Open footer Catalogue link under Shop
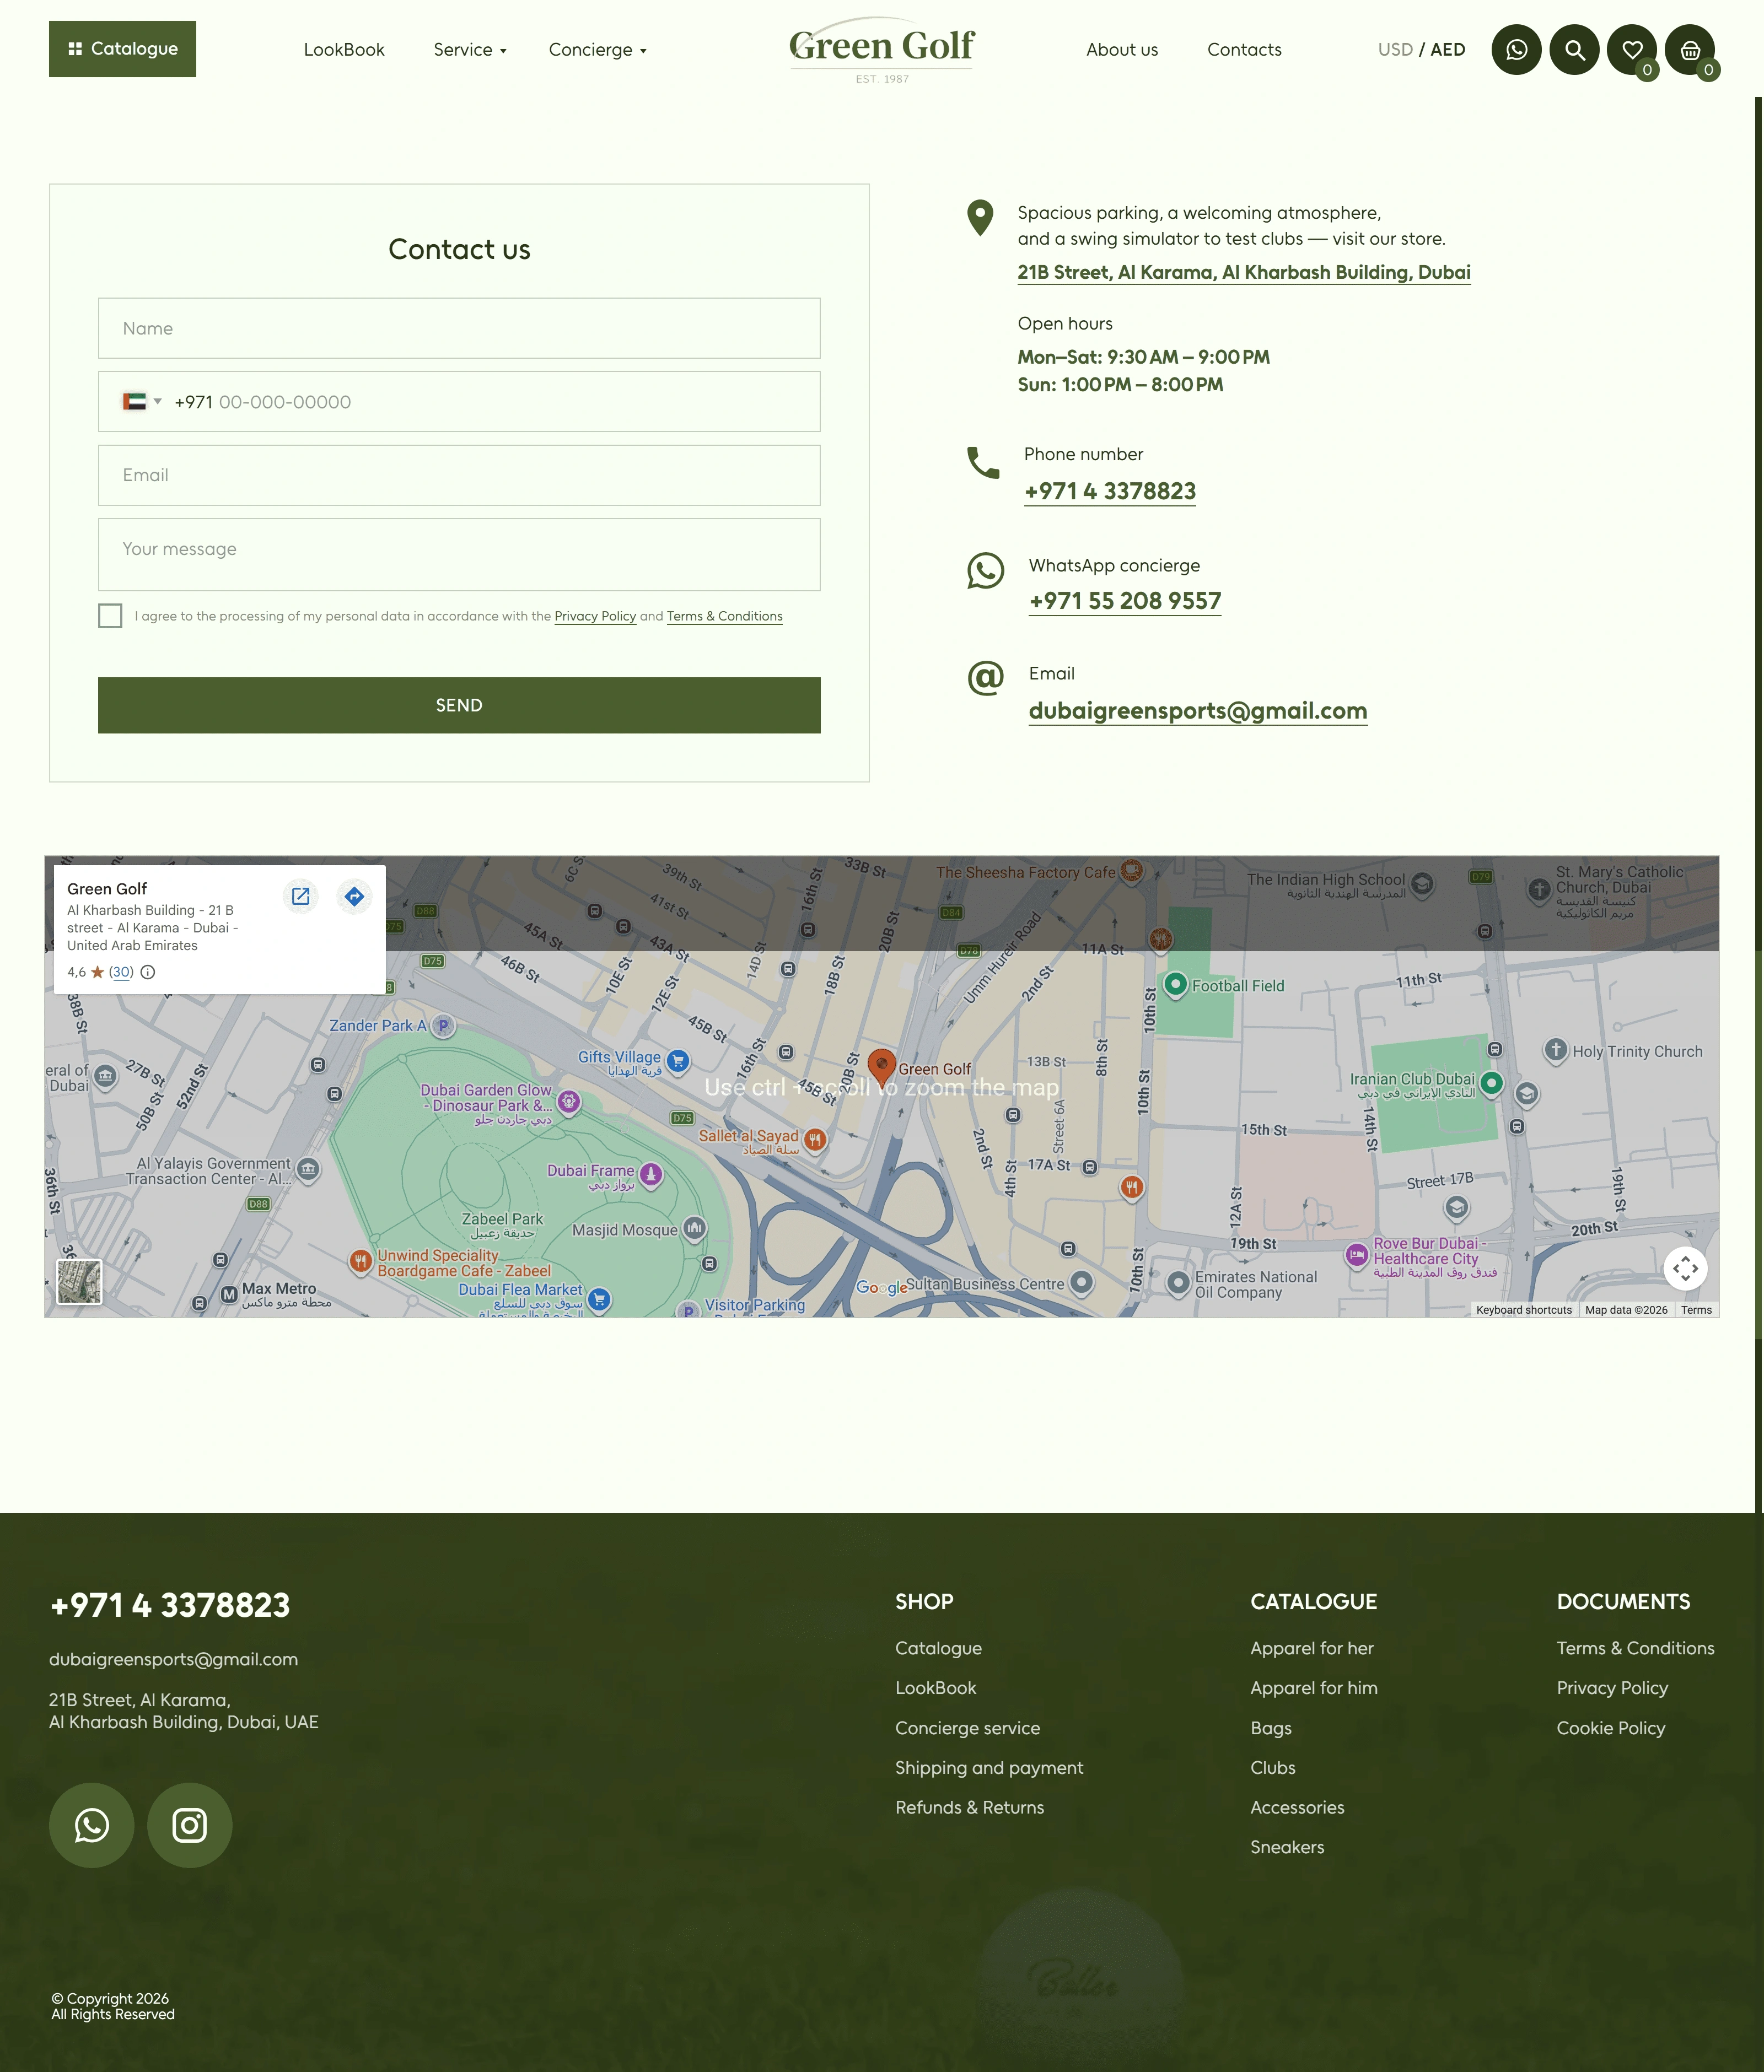1764x2072 pixels. pos(938,1649)
